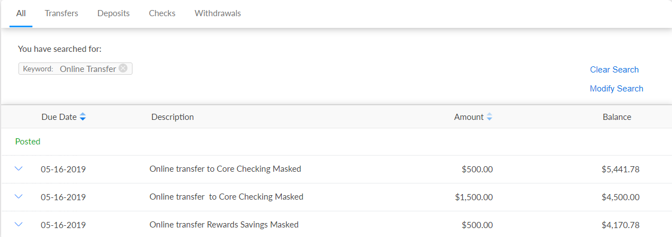Click the Balance column header
The height and width of the screenshot is (237, 672).
(617, 117)
